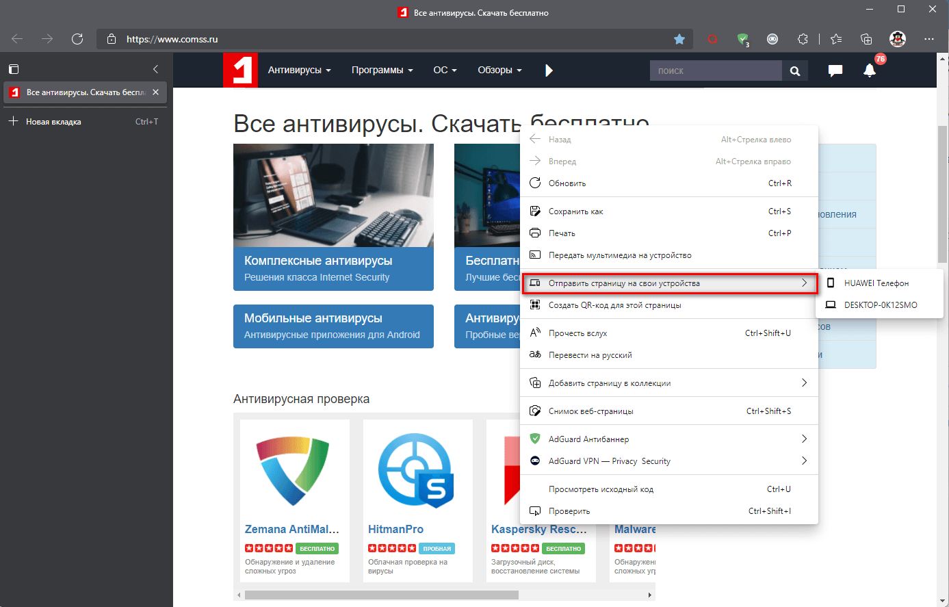Viewport: 949px width, 607px height.
Task: Click the address bar URL
Action: 172,39
